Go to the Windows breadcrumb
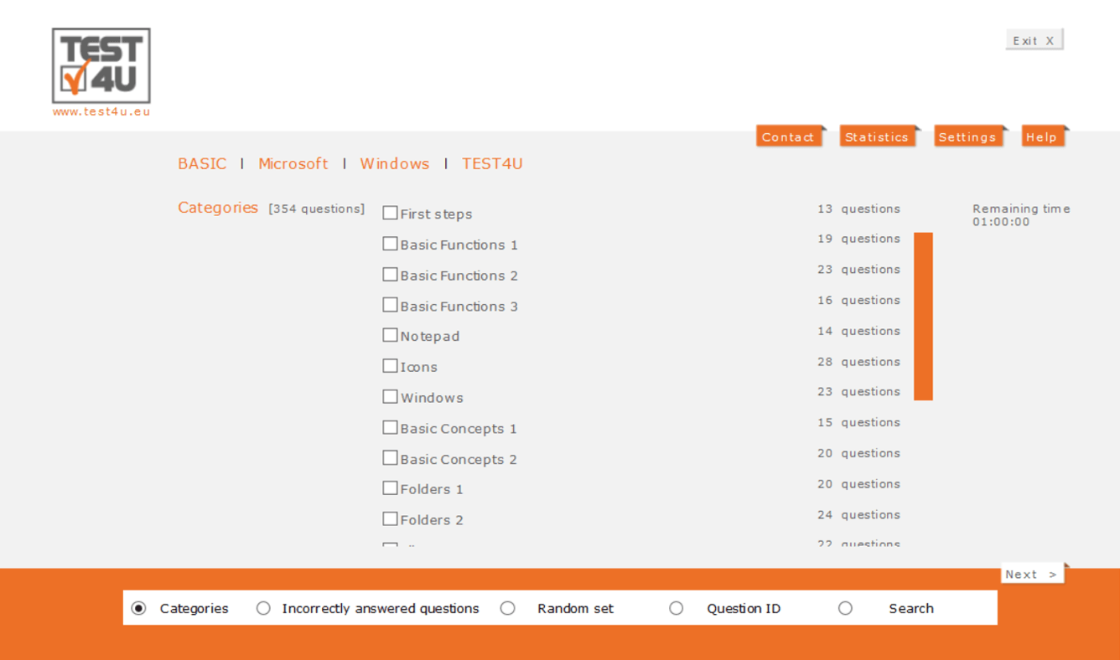This screenshot has width=1120, height=660. [x=395, y=163]
